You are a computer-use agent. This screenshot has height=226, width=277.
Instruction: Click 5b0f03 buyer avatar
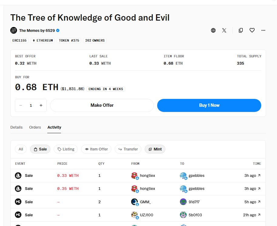click(x=183, y=215)
